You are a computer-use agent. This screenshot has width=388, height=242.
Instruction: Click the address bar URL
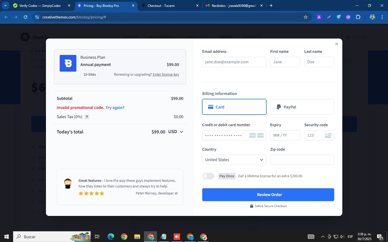[74, 17]
